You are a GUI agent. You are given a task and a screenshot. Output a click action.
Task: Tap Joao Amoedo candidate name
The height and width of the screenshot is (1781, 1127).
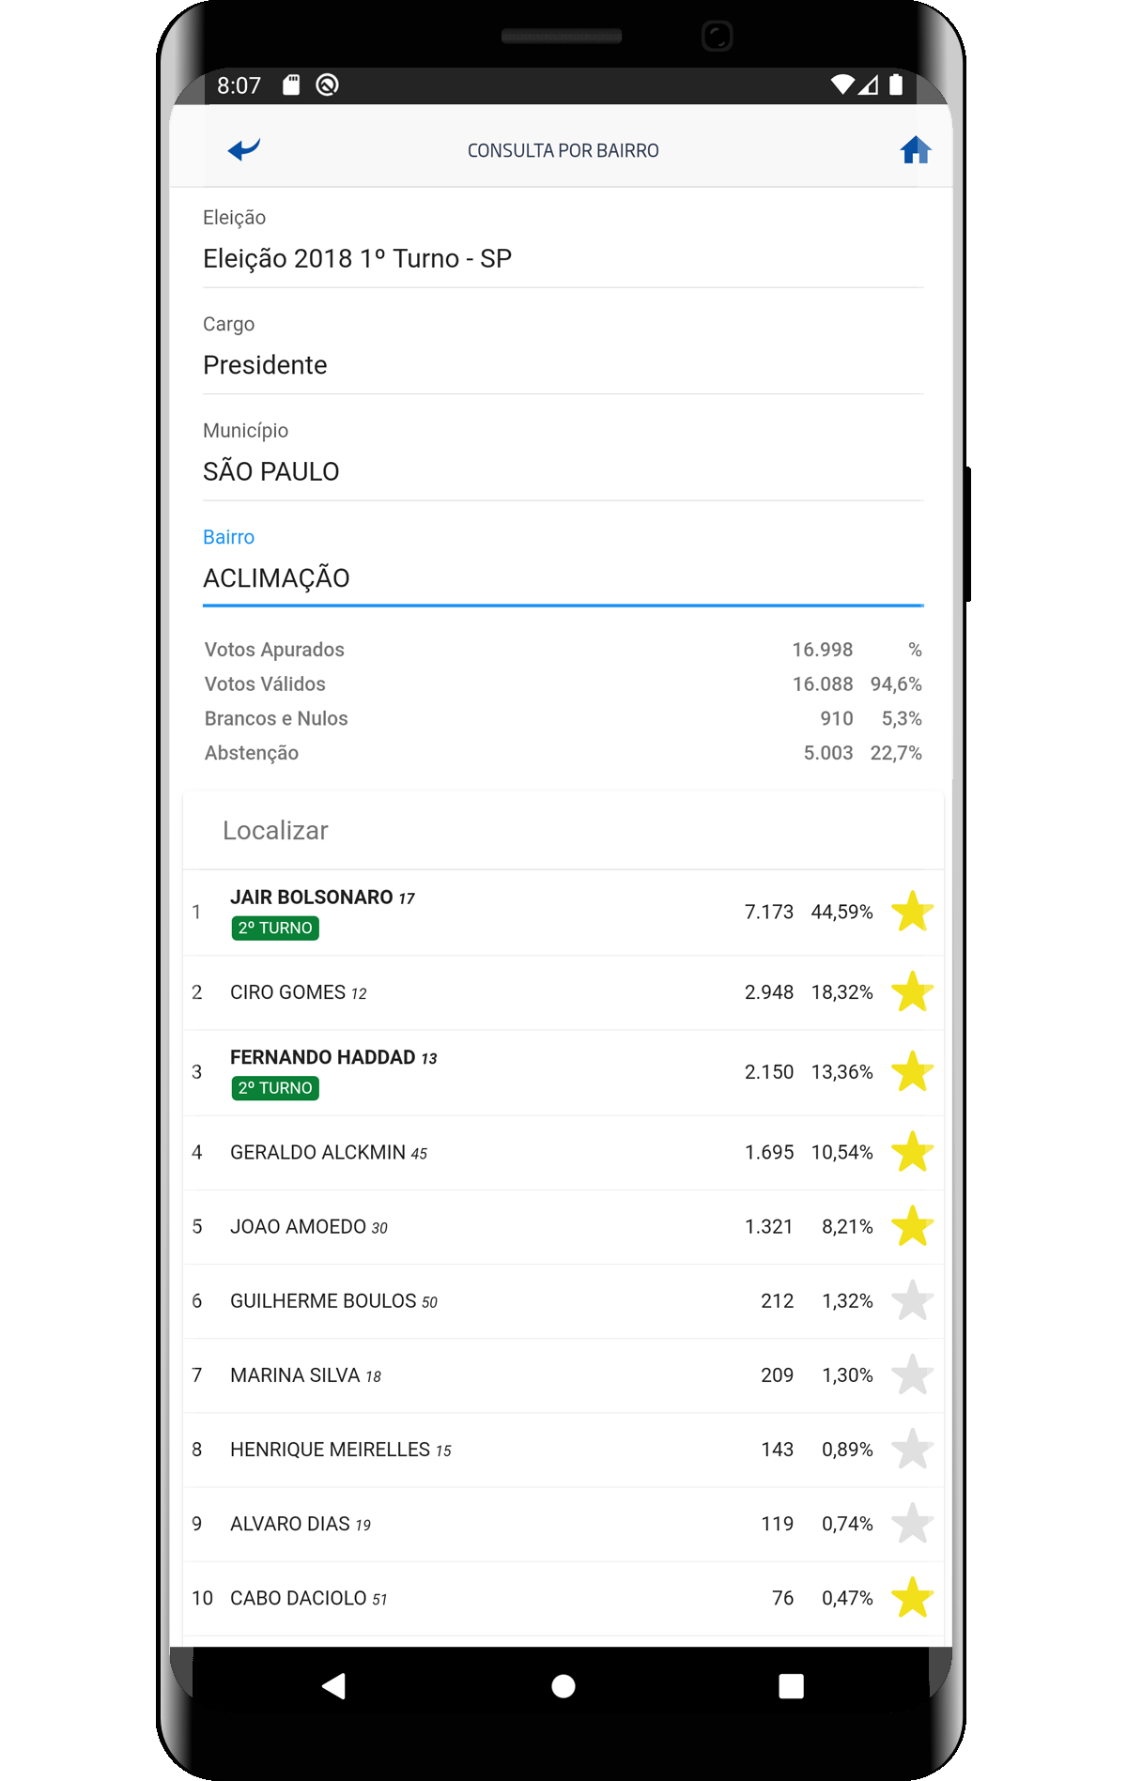(299, 1227)
